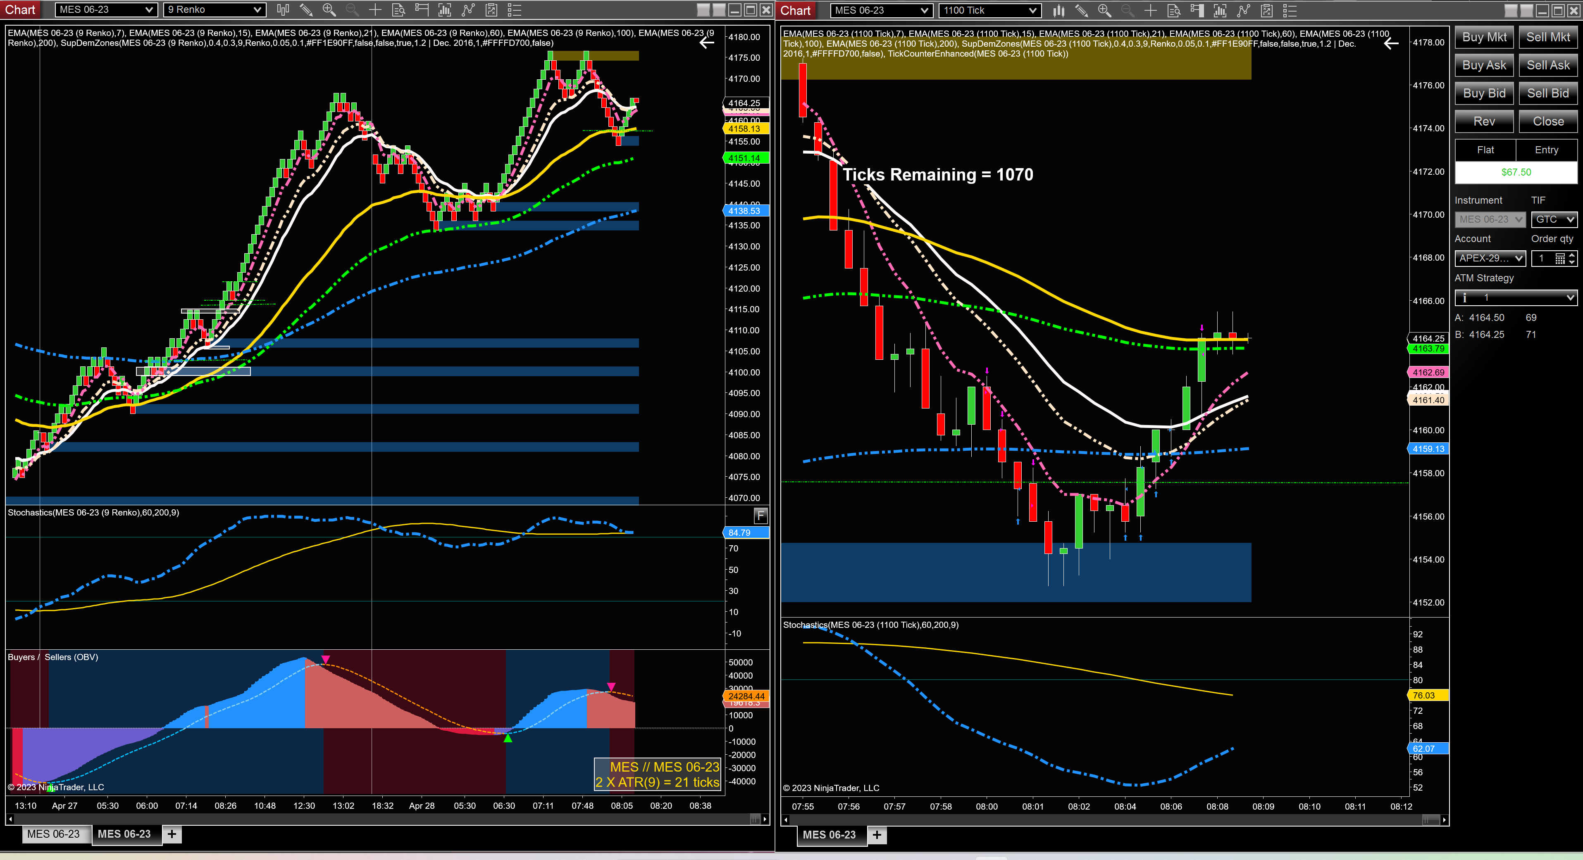Open strategies icon in 1100 Tick chart
The image size is (1583, 860).
tap(1244, 10)
